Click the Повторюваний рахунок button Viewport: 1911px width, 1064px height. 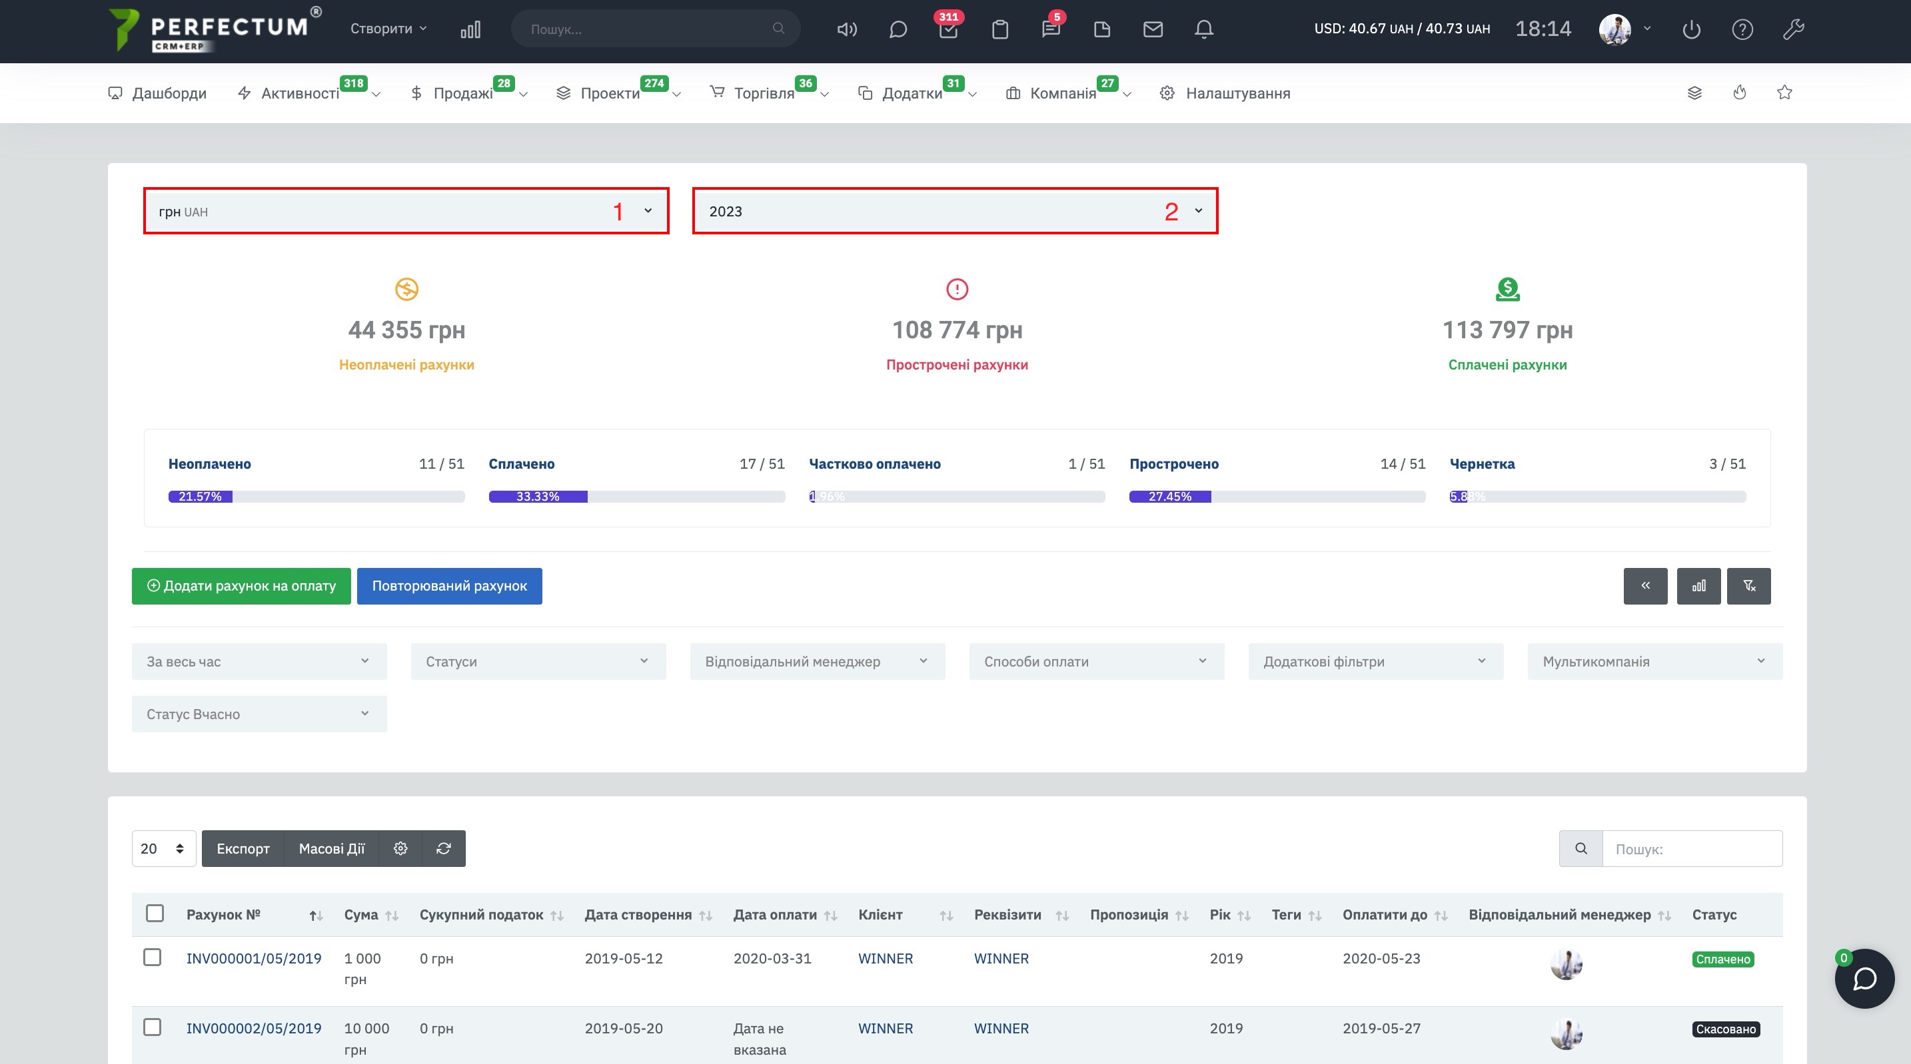coord(450,586)
